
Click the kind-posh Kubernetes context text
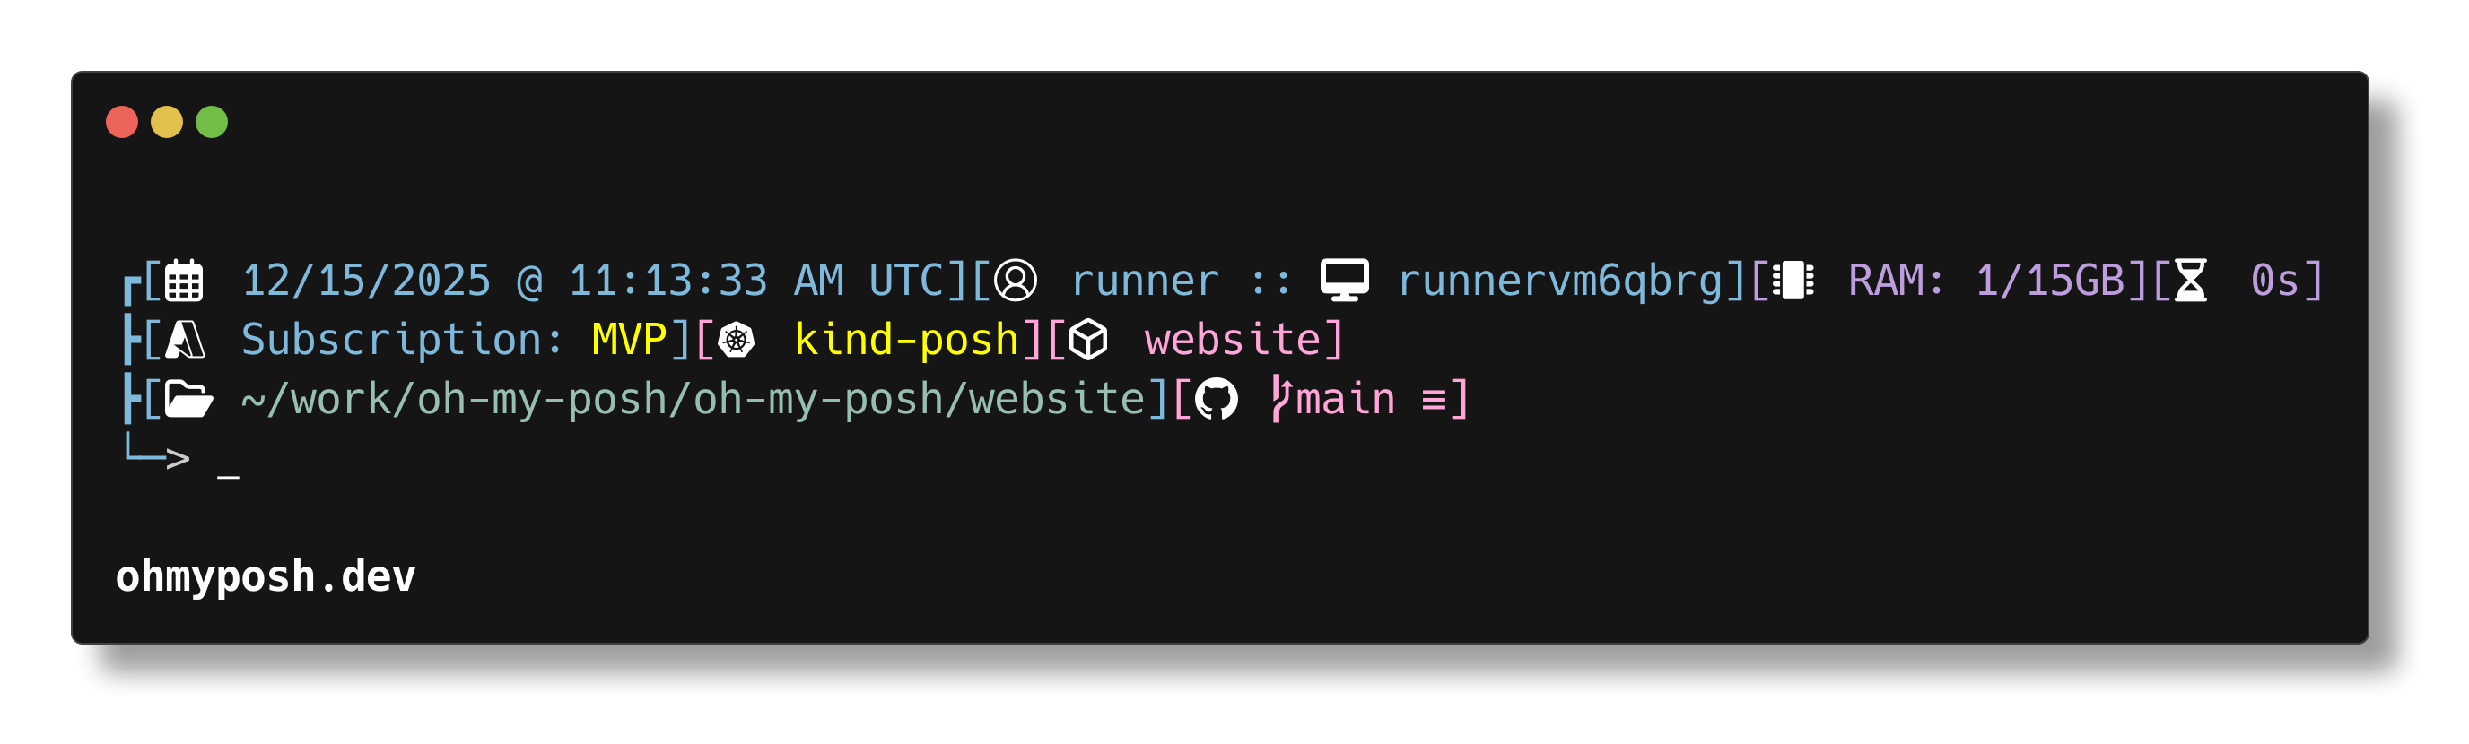(x=906, y=340)
